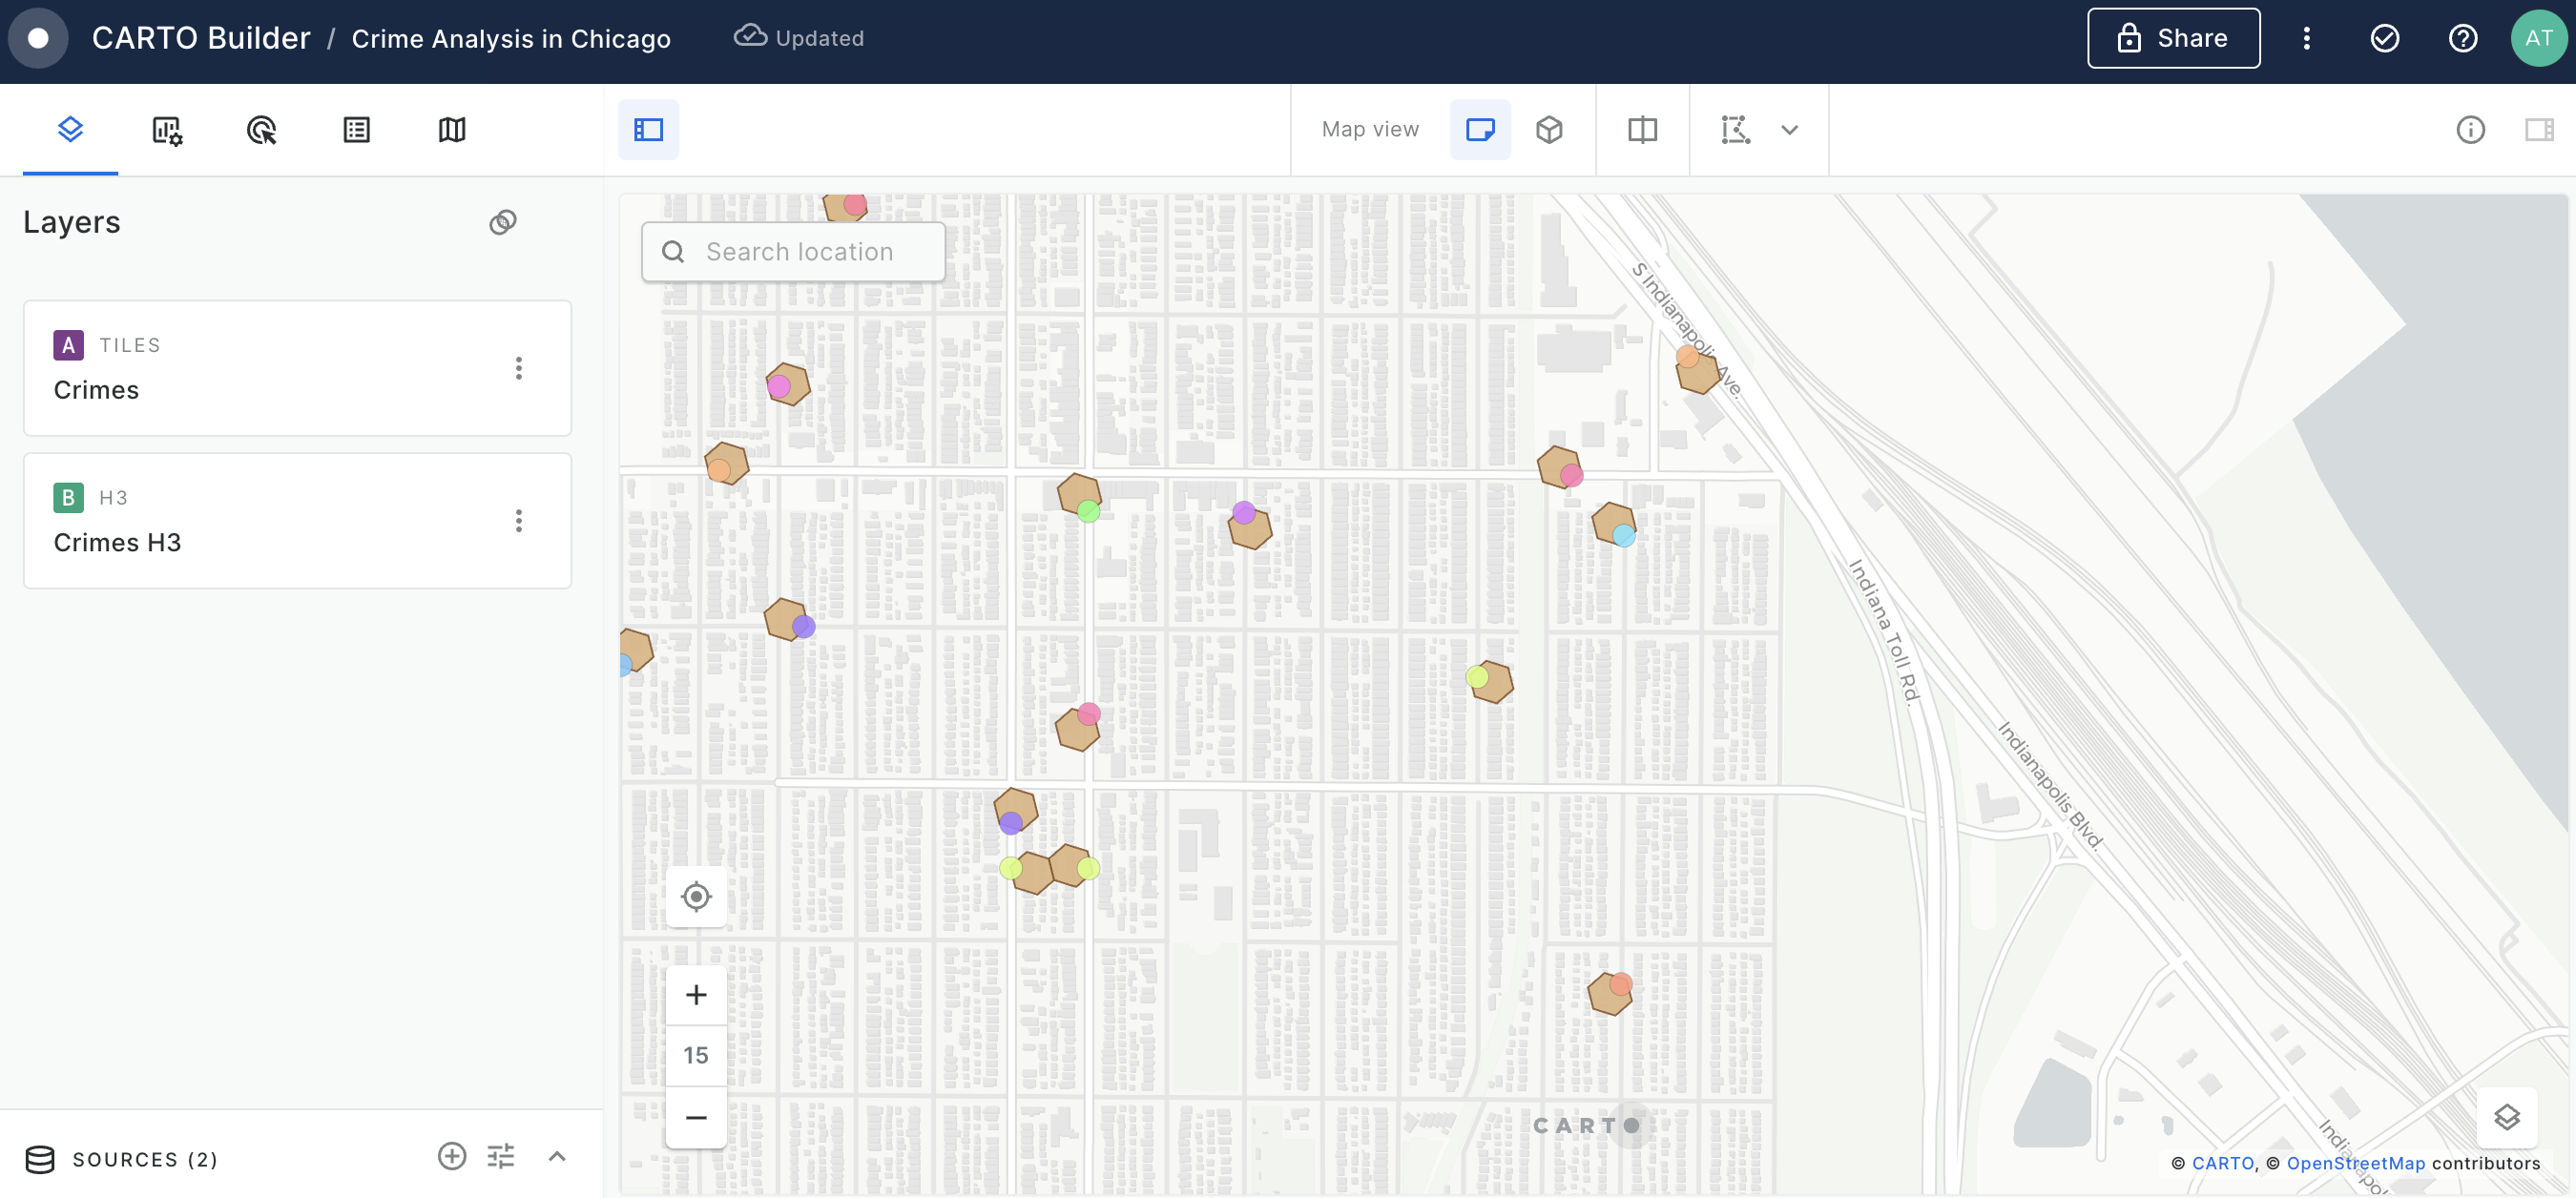Open the AT user avatar menu
2576x1198 pixels.
2539,38
